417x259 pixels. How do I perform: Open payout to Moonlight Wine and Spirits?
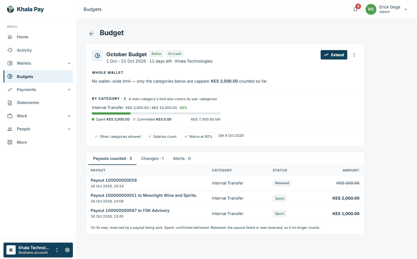tap(225, 198)
